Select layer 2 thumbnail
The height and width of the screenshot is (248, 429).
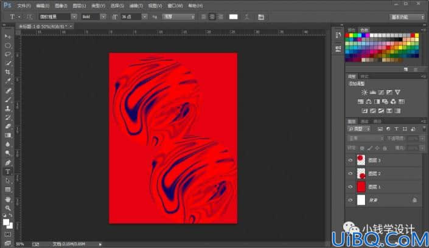pyautogui.click(x=361, y=173)
